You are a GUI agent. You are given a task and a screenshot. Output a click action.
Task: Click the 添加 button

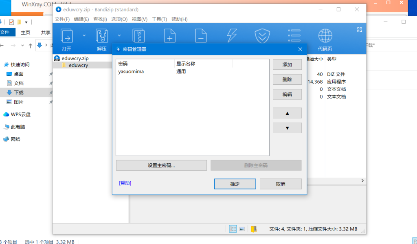(287, 65)
